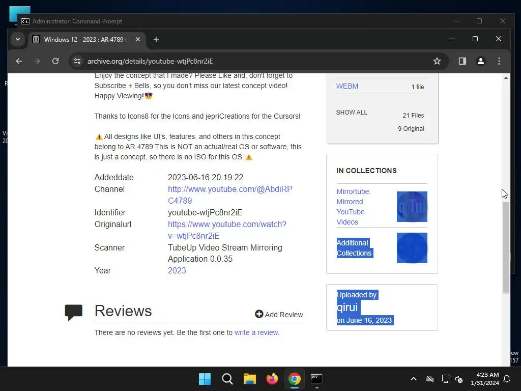Close the Windows 12 - 2023 tab
The width and height of the screenshot is (521, 391).
[x=137, y=39]
